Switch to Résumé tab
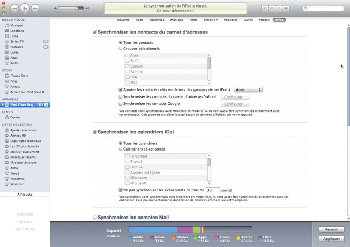 (123, 20)
